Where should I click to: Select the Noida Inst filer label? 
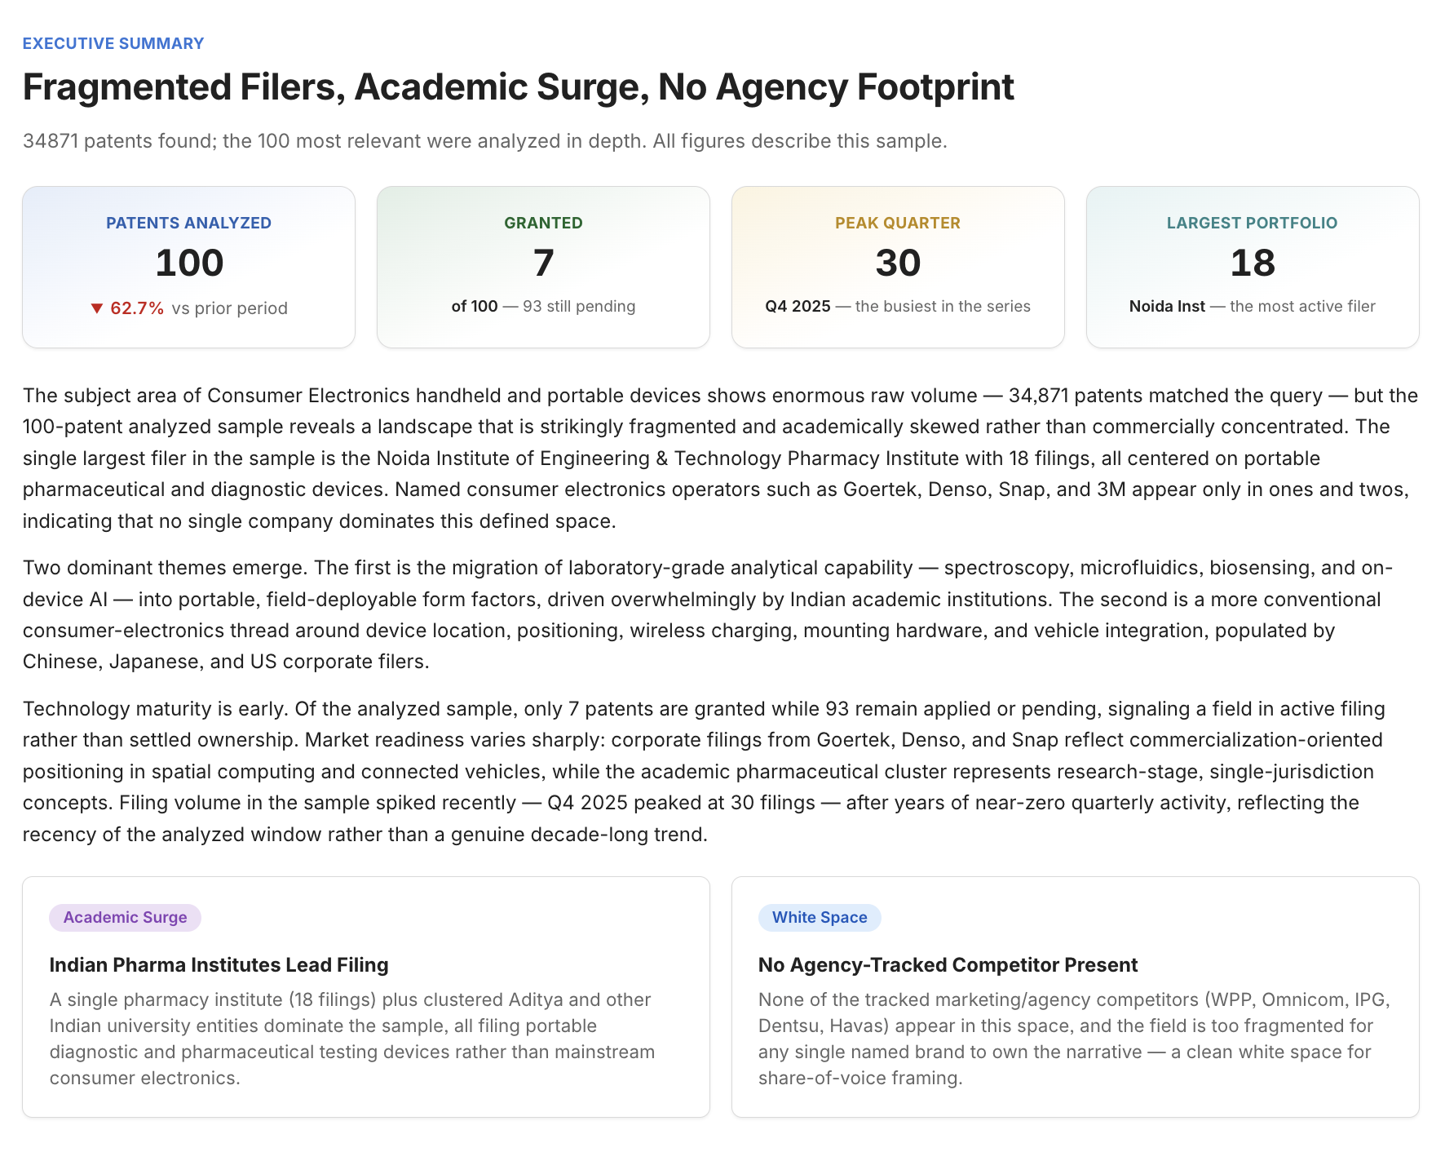(x=1167, y=306)
